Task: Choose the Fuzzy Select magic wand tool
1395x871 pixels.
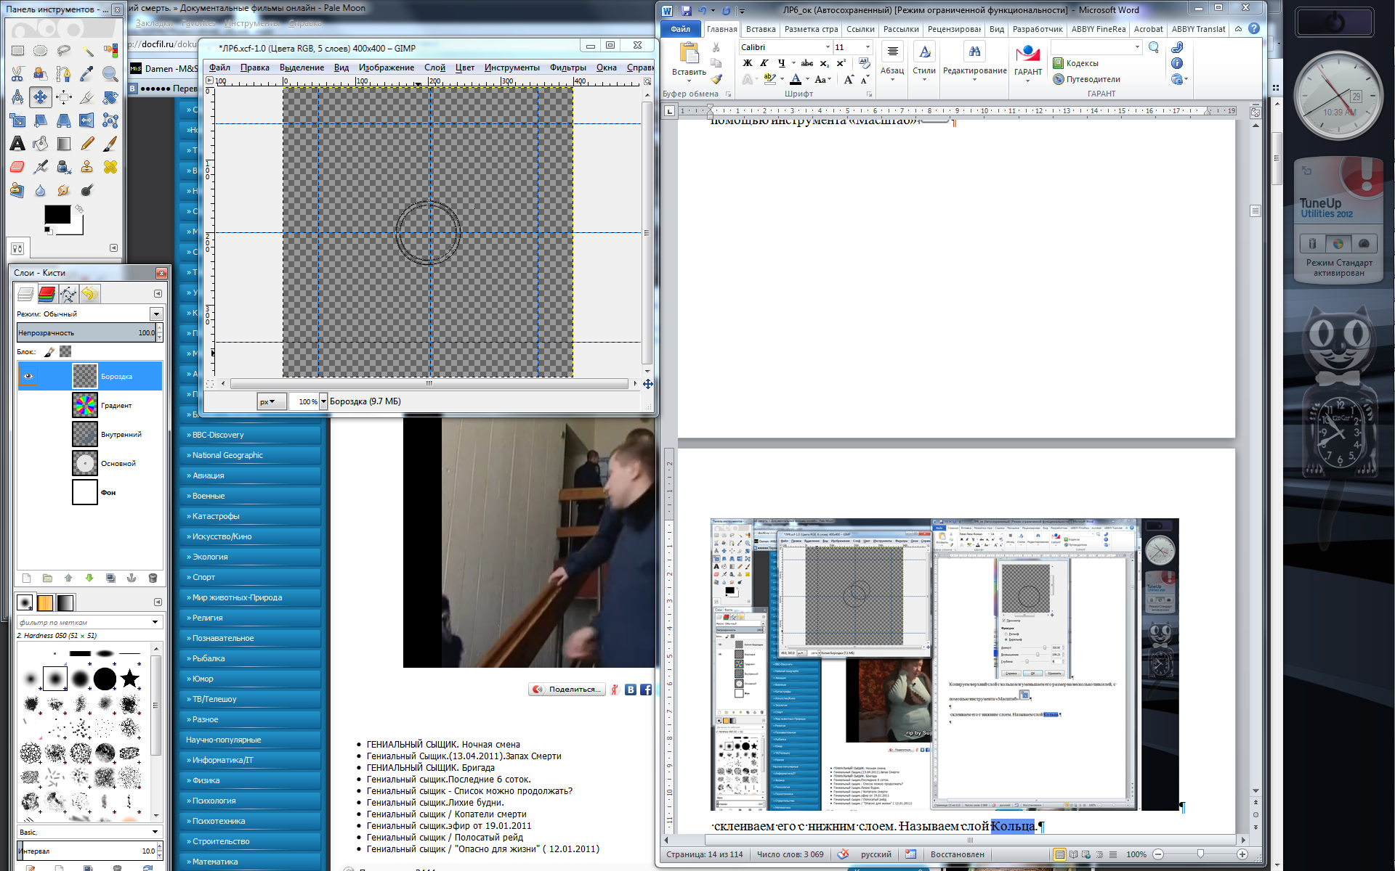Action: [x=87, y=51]
